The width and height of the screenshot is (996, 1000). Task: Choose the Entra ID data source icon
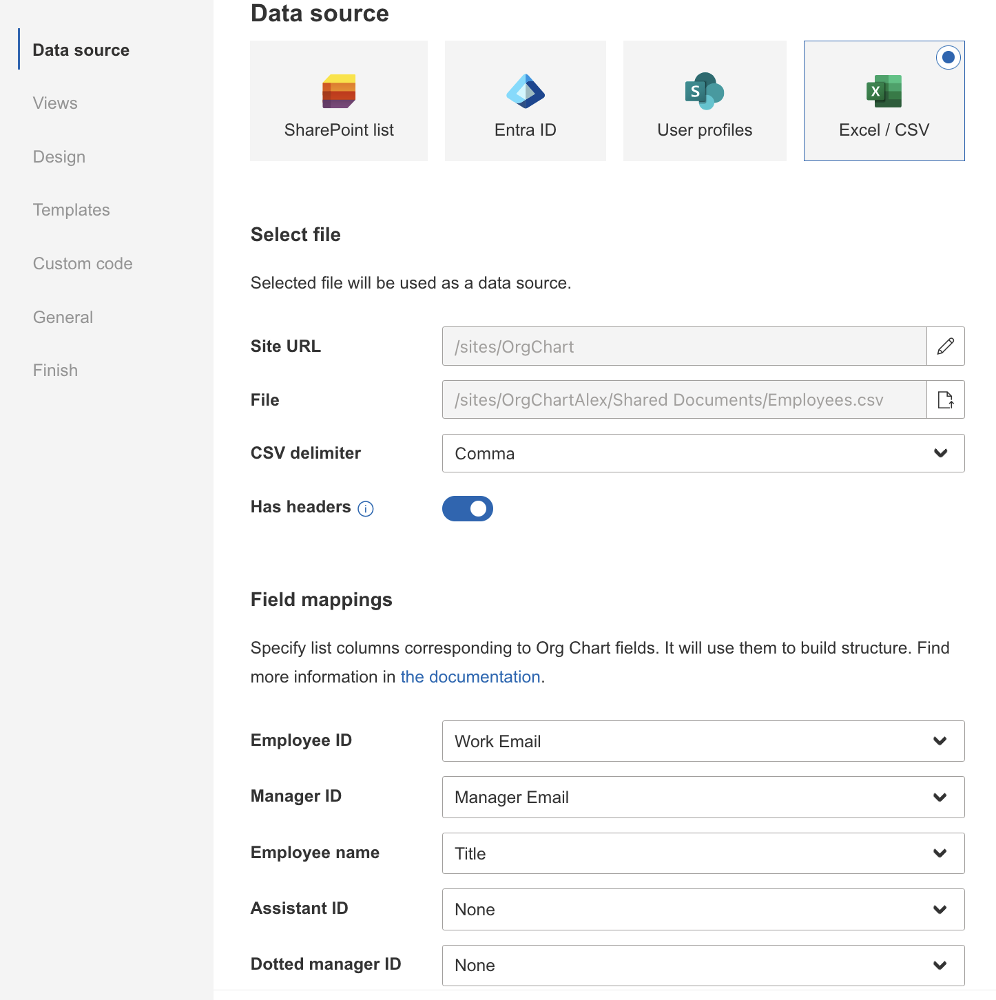[x=525, y=101]
